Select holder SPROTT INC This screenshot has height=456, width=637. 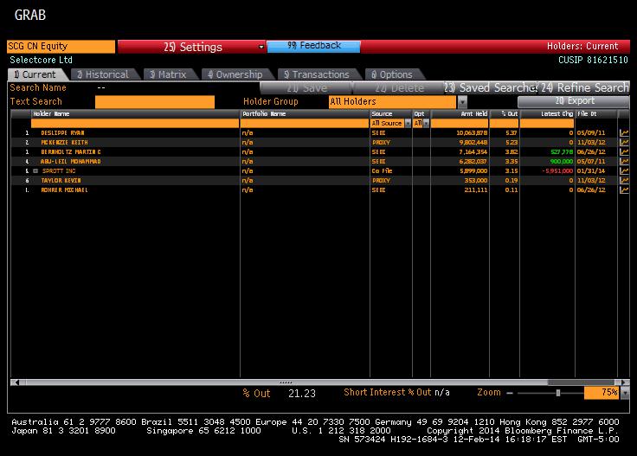pos(59,171)
